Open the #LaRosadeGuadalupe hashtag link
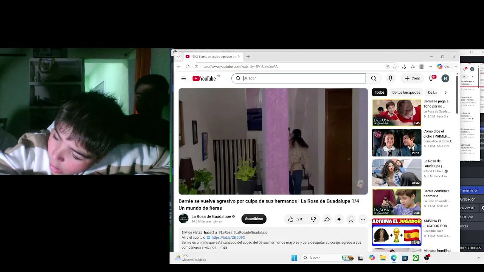 pos(250,233)
